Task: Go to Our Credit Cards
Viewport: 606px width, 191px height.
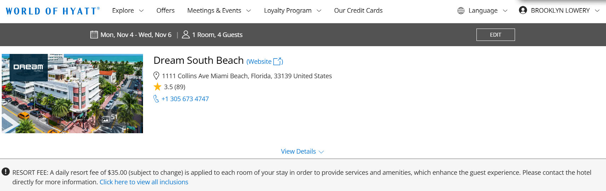Action: point(358,11)
